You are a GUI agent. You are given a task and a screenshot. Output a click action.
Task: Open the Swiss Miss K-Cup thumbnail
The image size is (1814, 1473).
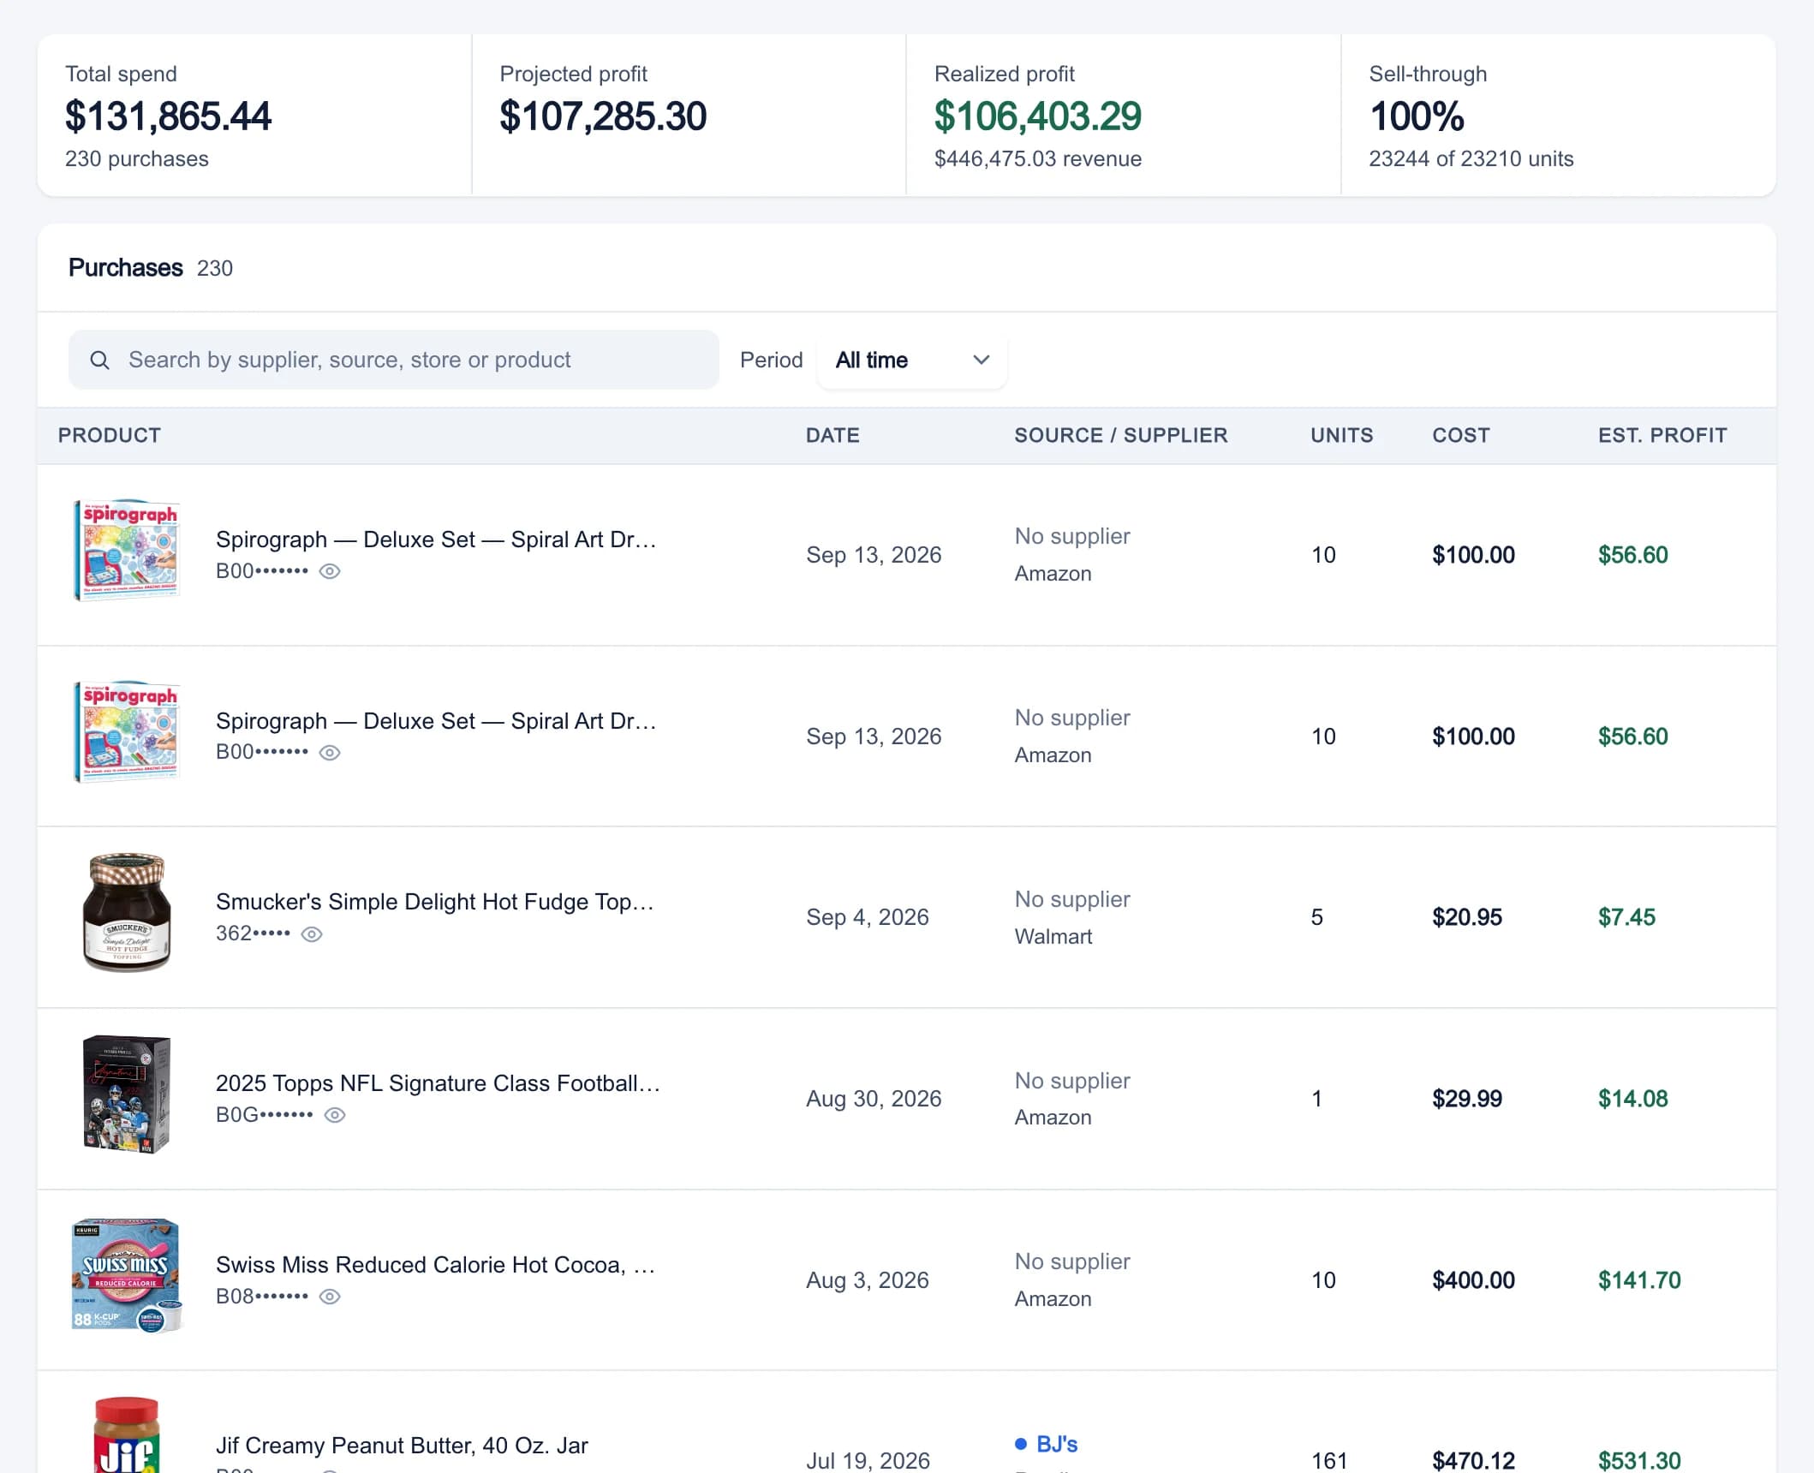(x=127, y=1276)
